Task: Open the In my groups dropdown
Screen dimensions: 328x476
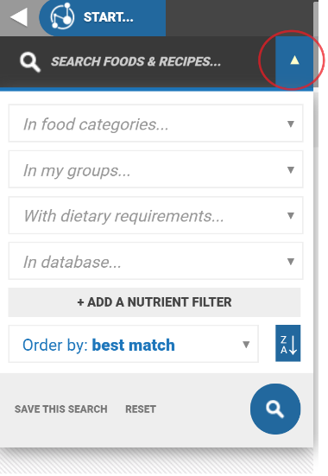Action: [155, 169]
